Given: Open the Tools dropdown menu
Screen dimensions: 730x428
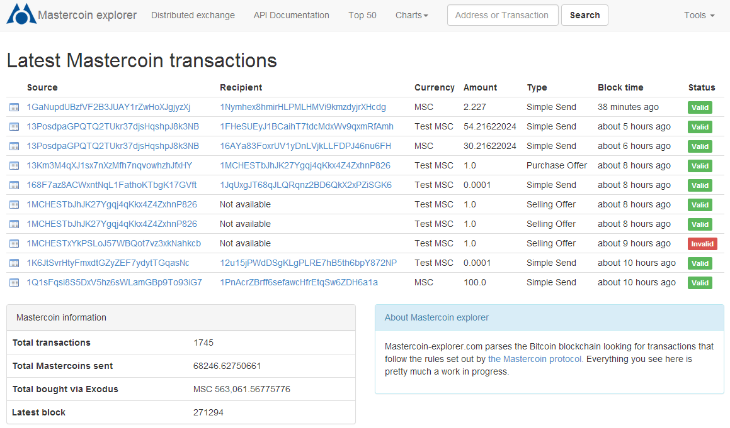Looking at the screenshot, I should [x=699, y=15].
